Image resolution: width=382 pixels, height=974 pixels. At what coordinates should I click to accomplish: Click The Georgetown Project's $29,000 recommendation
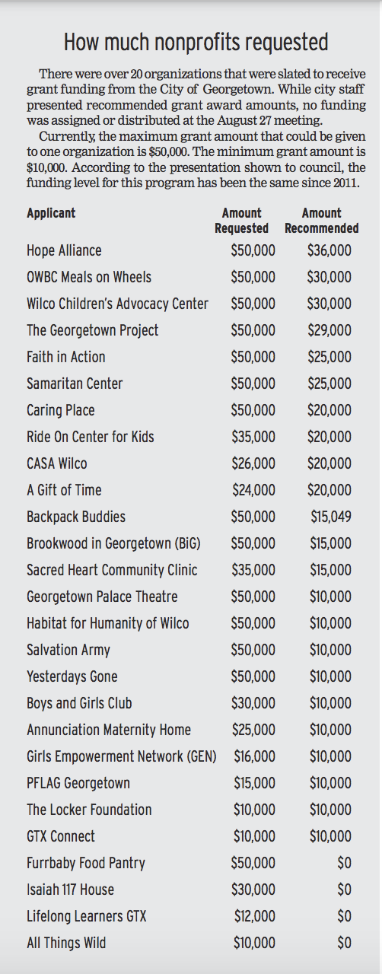tap(329, 331)
